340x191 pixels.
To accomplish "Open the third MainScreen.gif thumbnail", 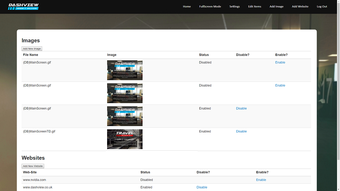I will point(125,116).
